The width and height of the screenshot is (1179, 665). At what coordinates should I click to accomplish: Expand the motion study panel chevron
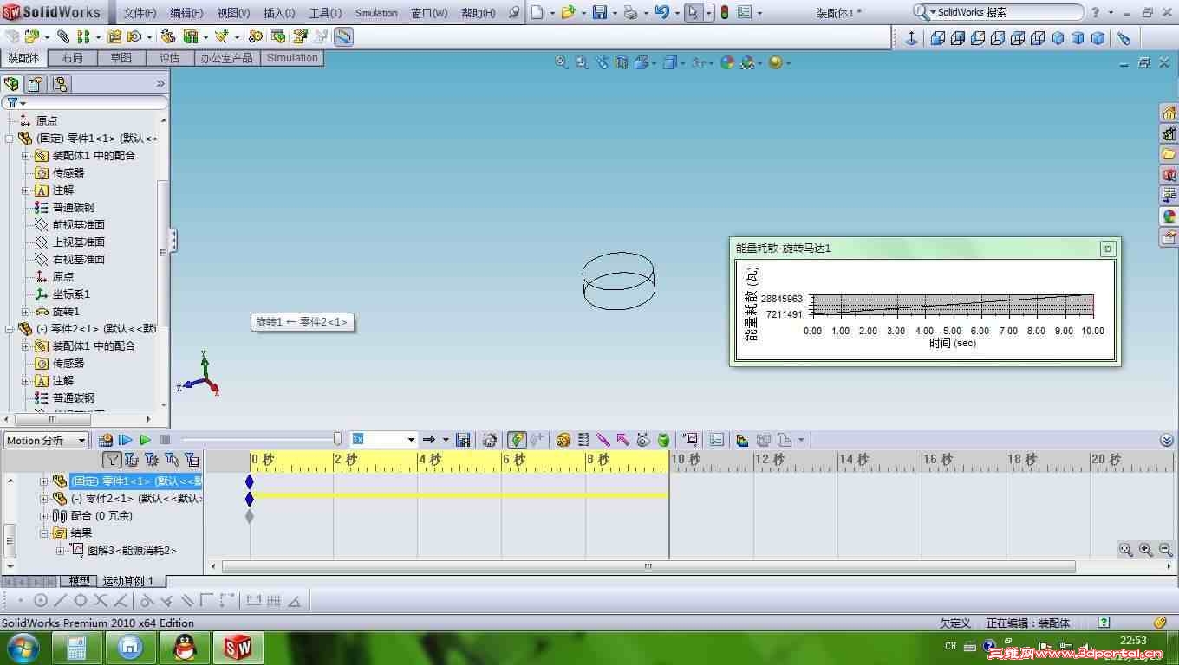pyautogui.click(x=1166, y=440)
